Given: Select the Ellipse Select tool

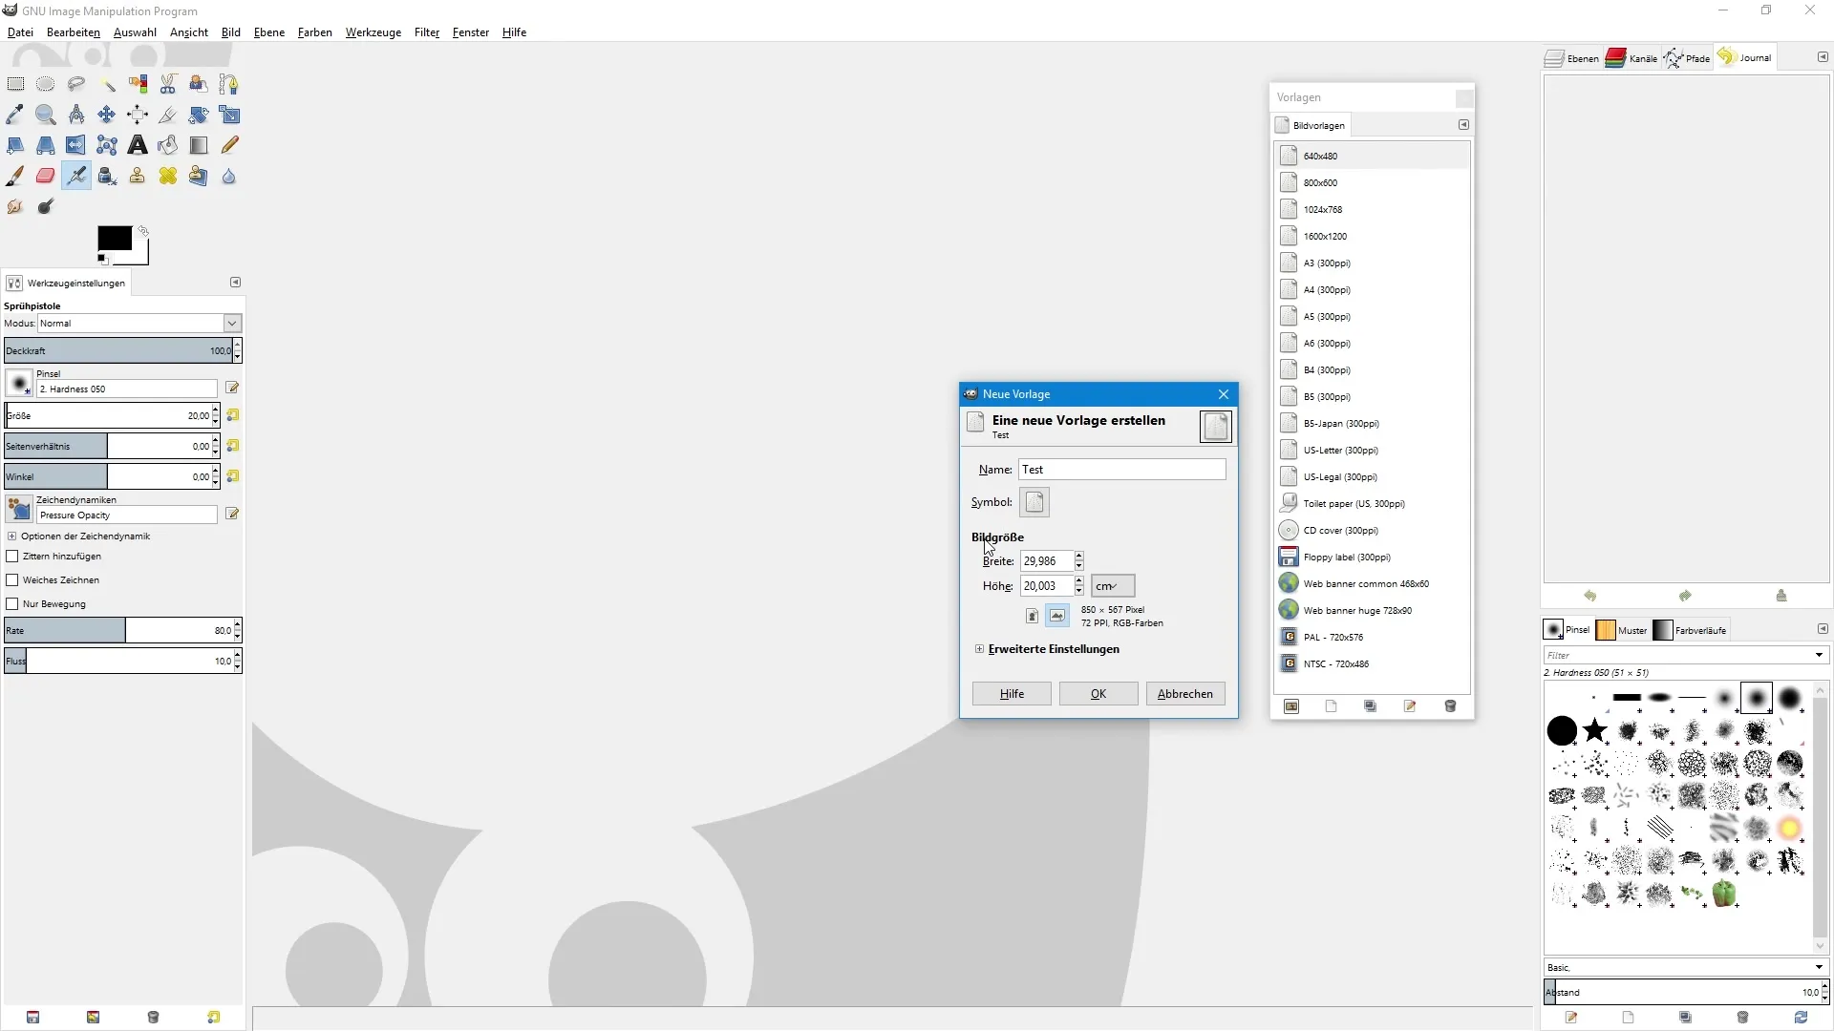Looking at the screenshot, I should (x=46, y=84).
